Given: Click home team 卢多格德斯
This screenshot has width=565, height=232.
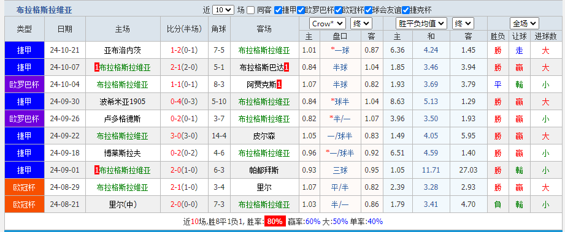Looking at the screenshot, I should (123, 119).
